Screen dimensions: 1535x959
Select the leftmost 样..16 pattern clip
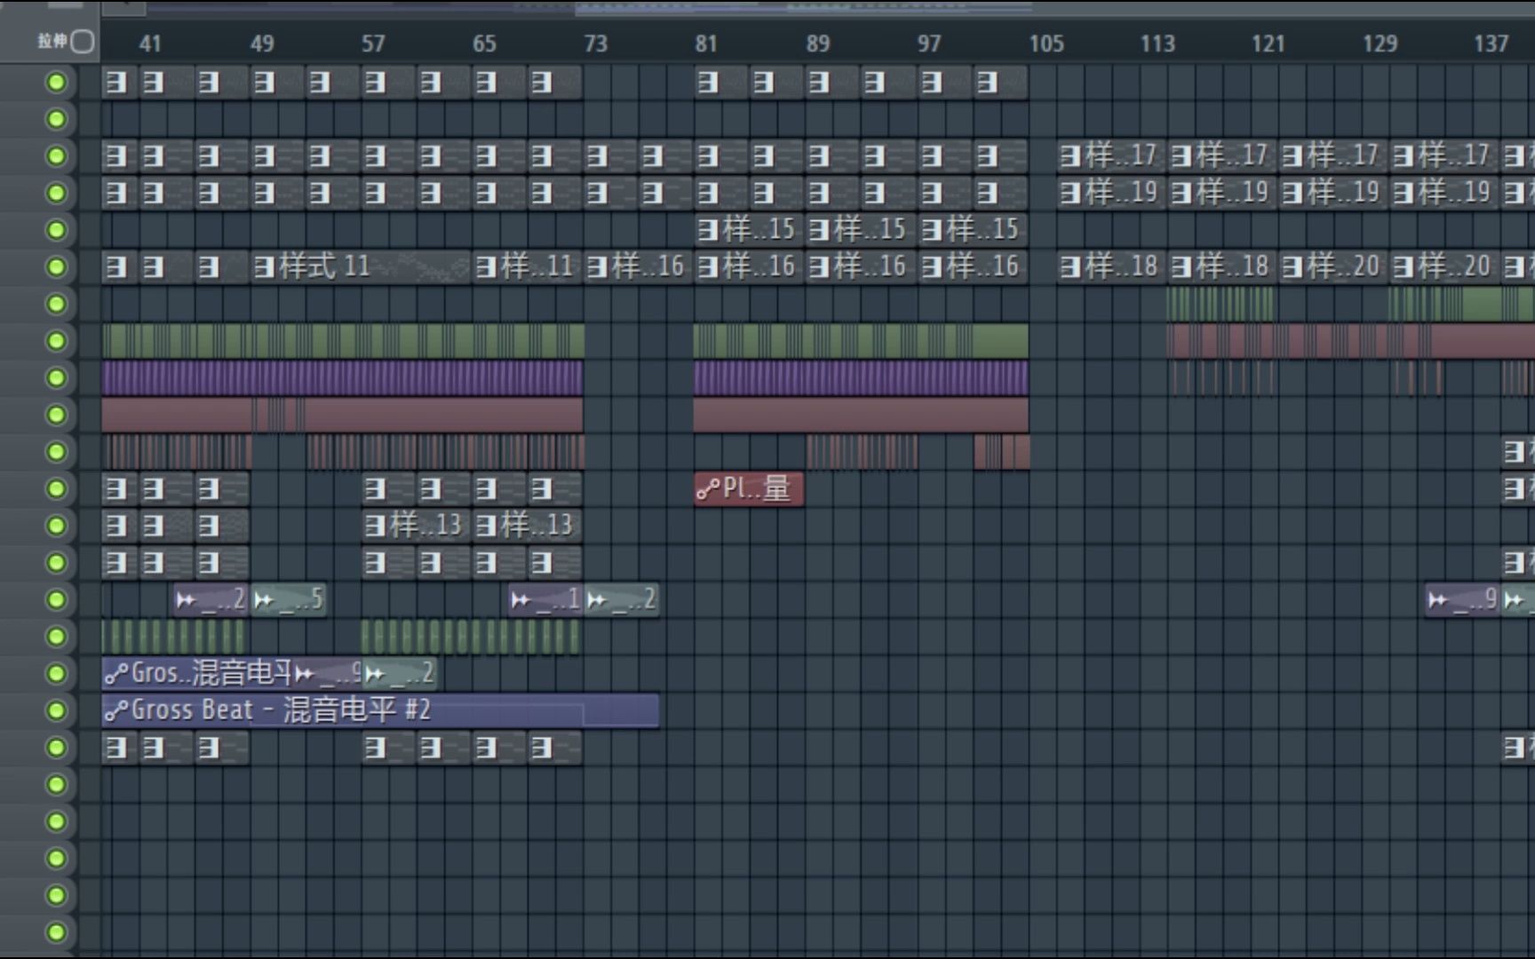pos(638,267)
